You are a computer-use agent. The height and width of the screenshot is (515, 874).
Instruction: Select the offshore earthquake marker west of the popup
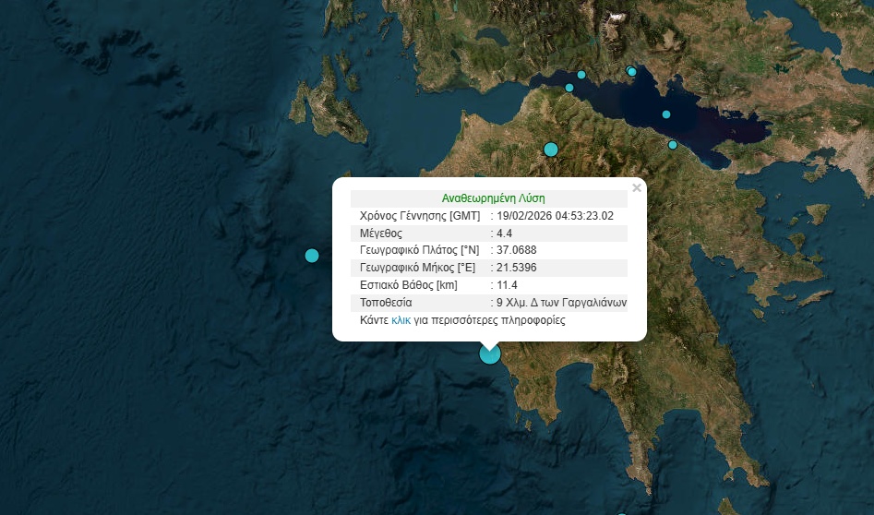pos(312,256)
